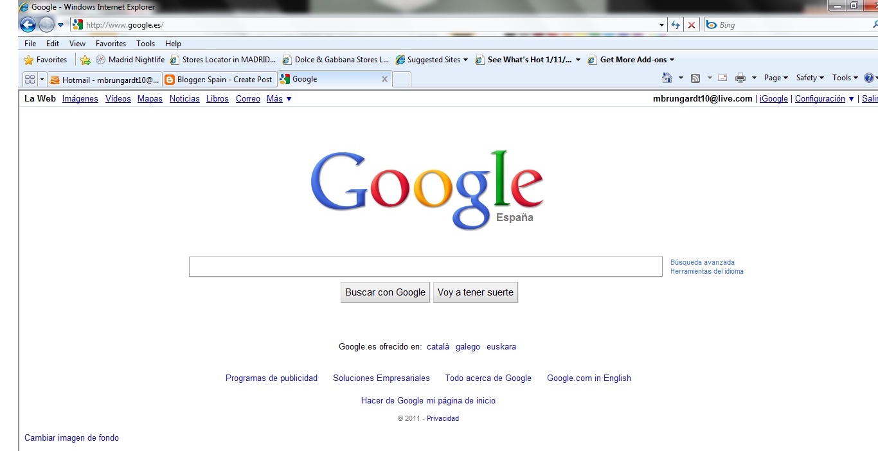878x451 pixels.
Task: Expand the Más dropdown
Action: (x=279, y=99)
